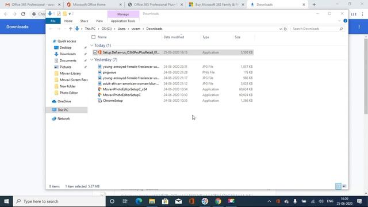Refresh the Downloads folder view
Image resolution: width=368 pixels, height=207 pixels.
pos(285,29)
